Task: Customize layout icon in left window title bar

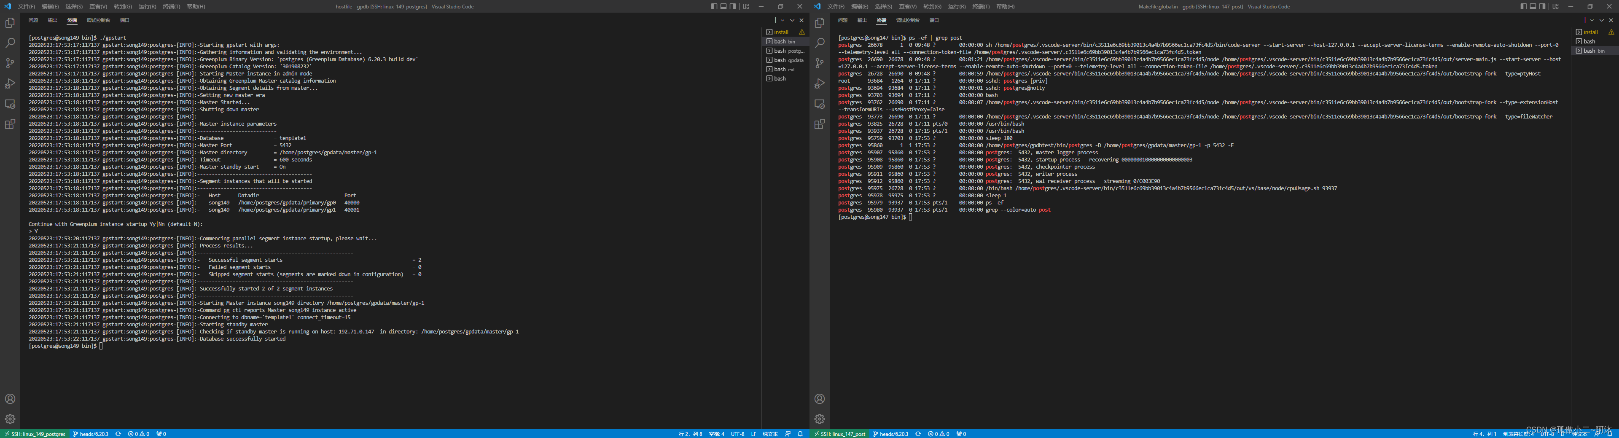Action: pyautogui.click(x=746, y=6)
